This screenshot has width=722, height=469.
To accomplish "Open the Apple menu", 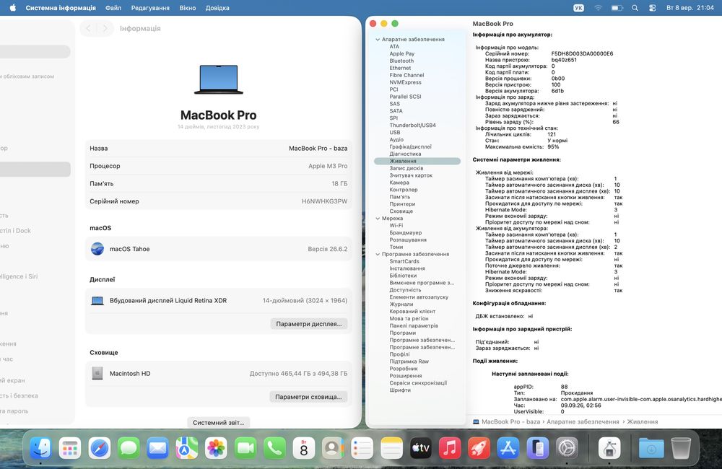I will tap(12, 8).
